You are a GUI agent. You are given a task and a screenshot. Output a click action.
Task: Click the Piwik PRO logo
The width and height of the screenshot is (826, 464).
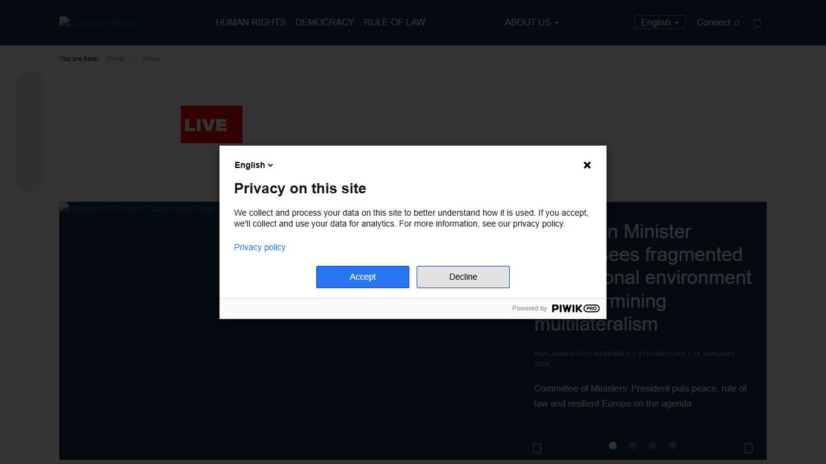coord(575,308)
